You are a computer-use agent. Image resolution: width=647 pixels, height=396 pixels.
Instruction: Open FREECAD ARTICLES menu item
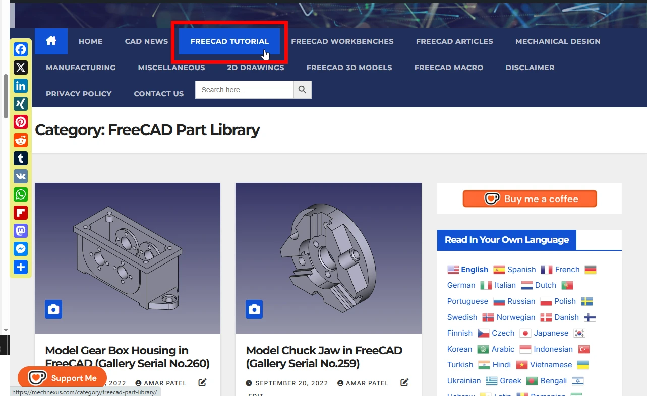[x=454, y=41]
